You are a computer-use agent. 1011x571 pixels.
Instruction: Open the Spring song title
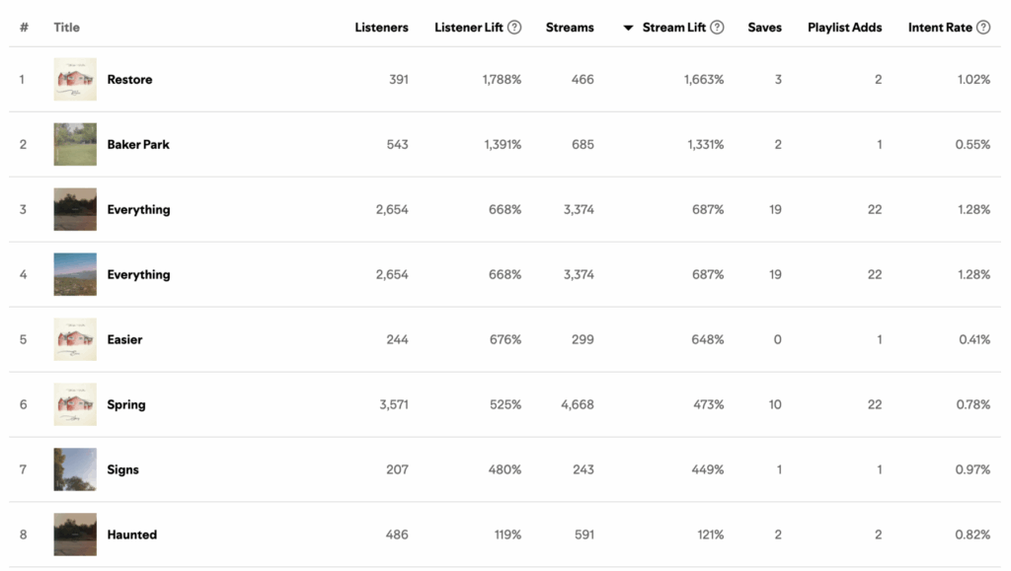click(x=126, y=404)
